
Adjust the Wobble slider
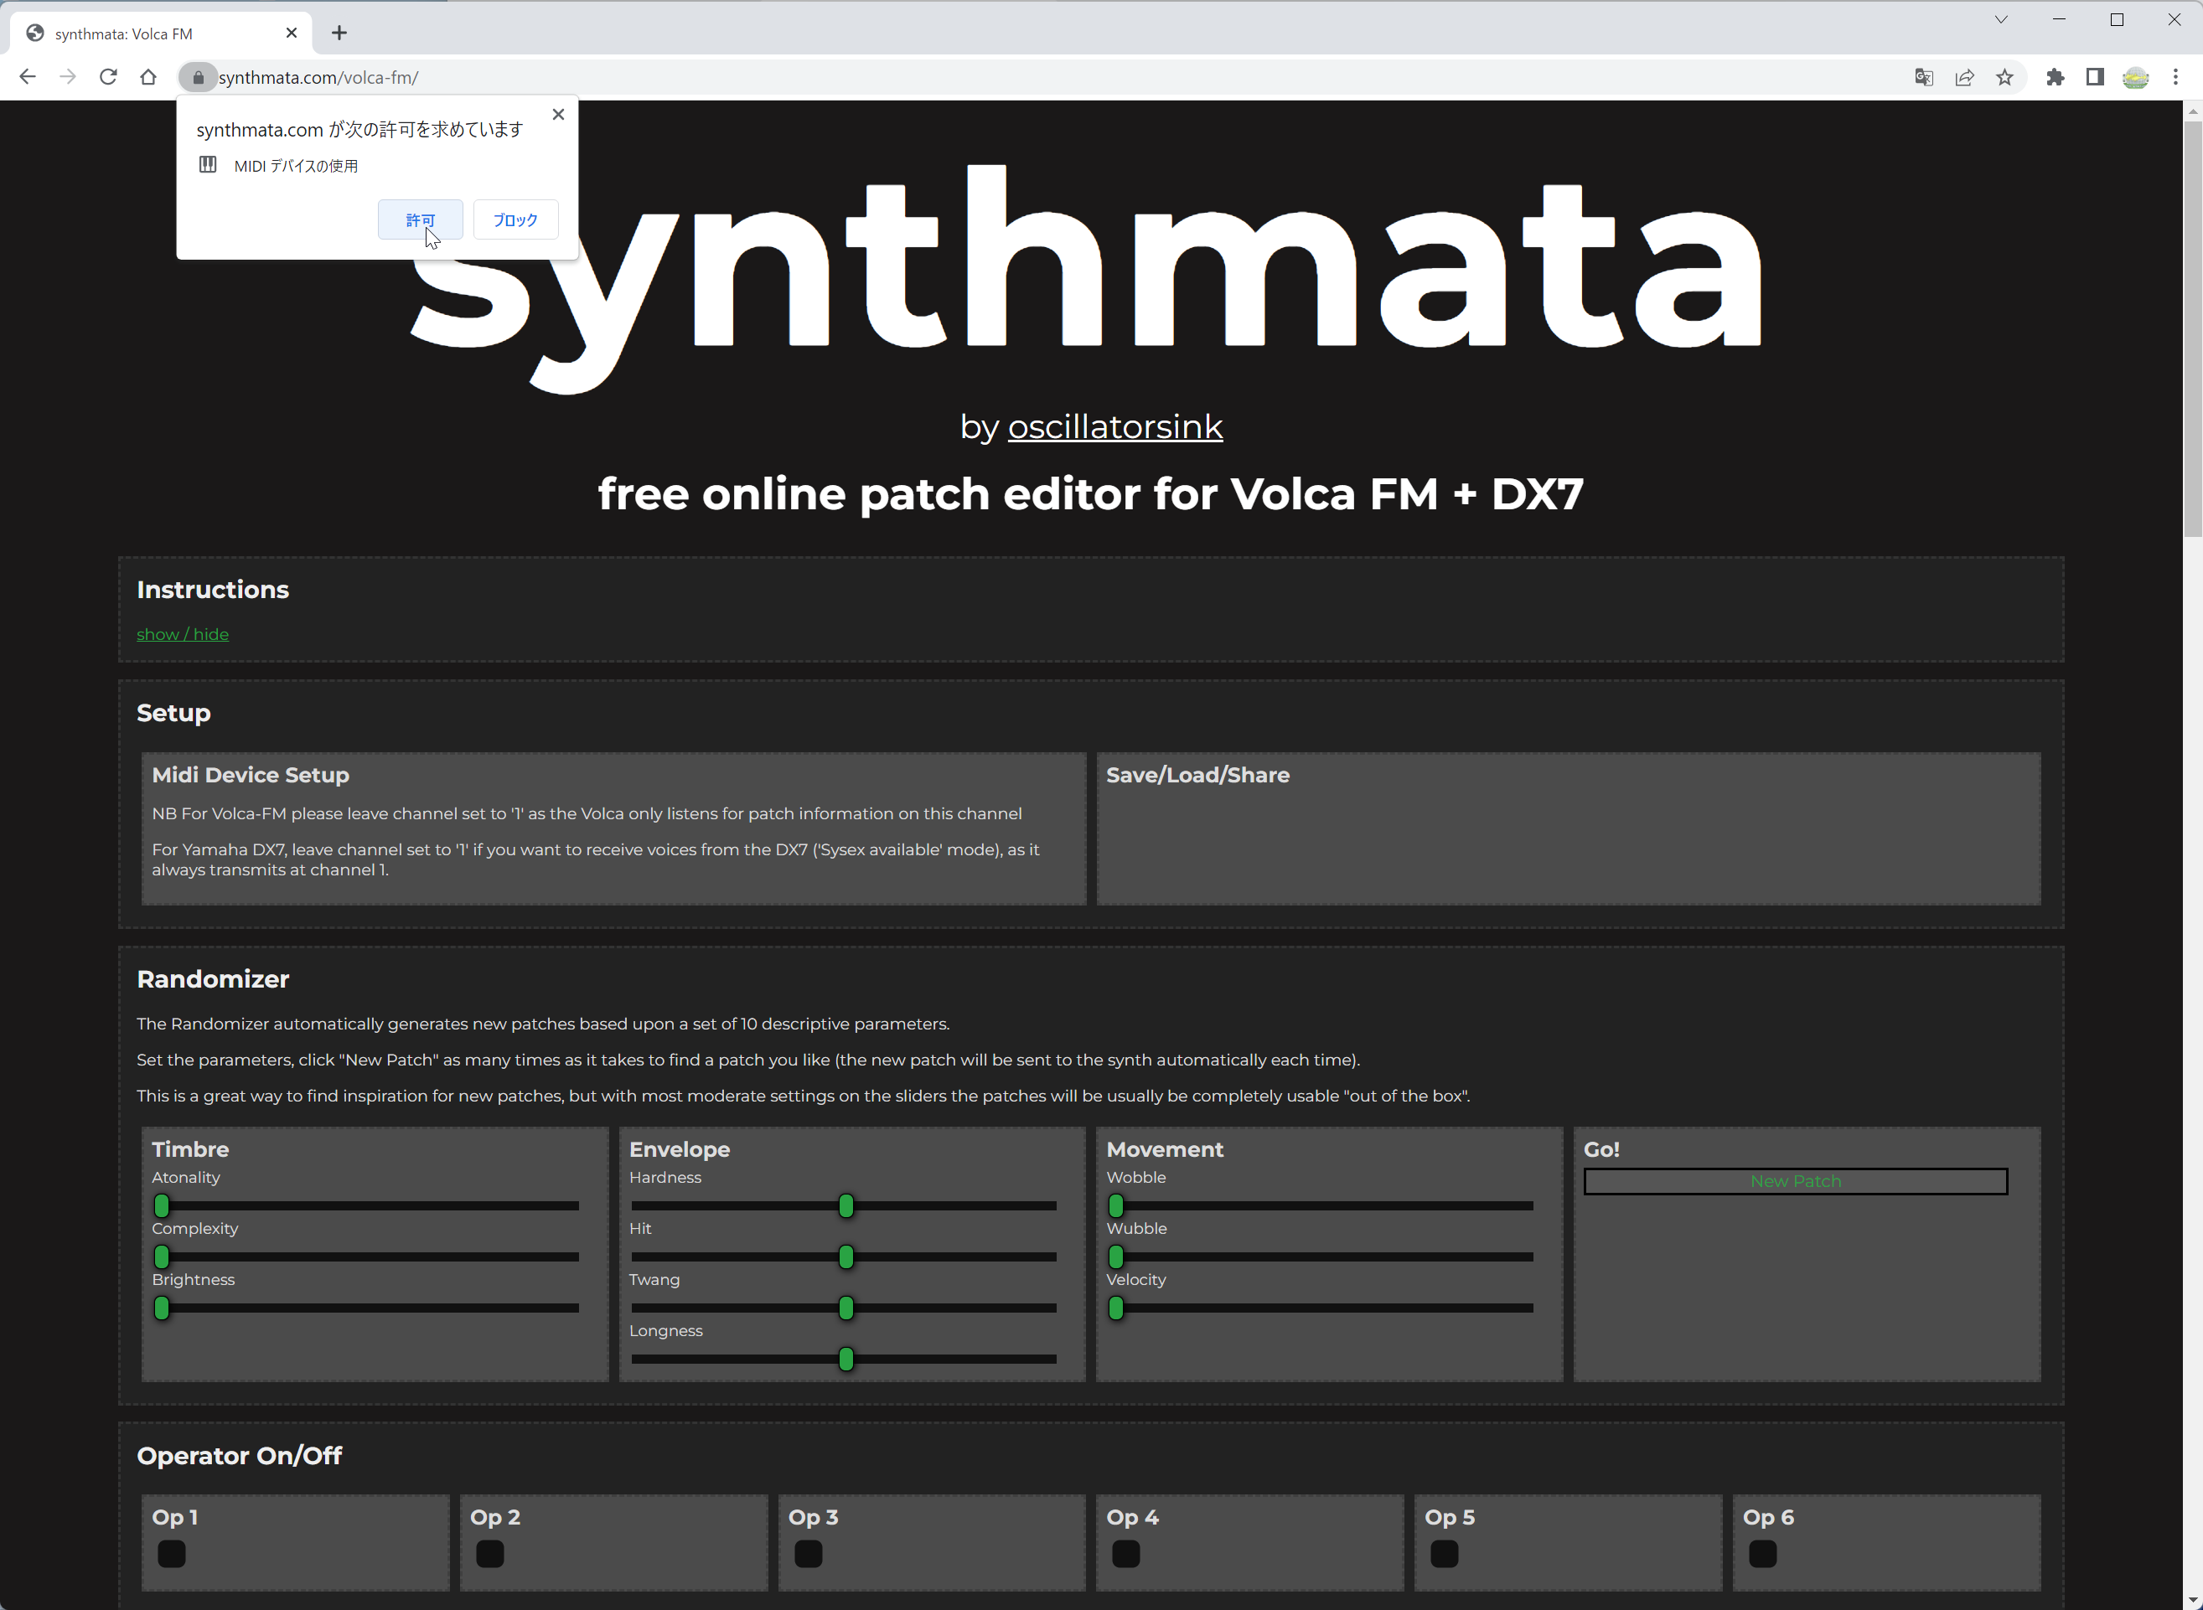(x=1320, y=1205)
